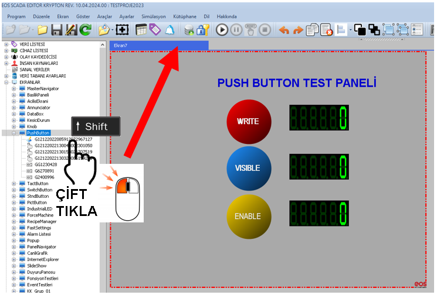Click the purple tag icon
437x295 pixels.
(155, 29)
